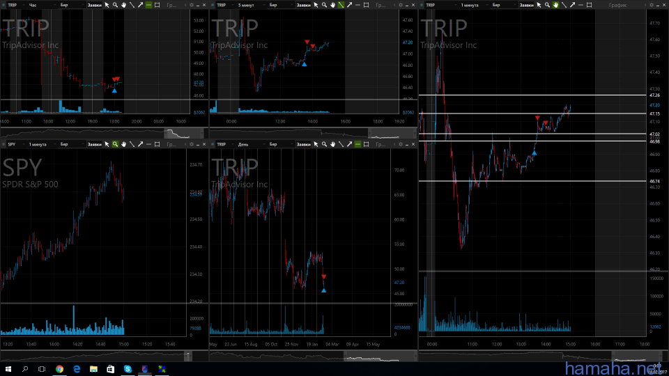This screenshot has width=669, height=376.
Task: Toggle the link indicator dot of the SPY chart
Action: point(3,145)
